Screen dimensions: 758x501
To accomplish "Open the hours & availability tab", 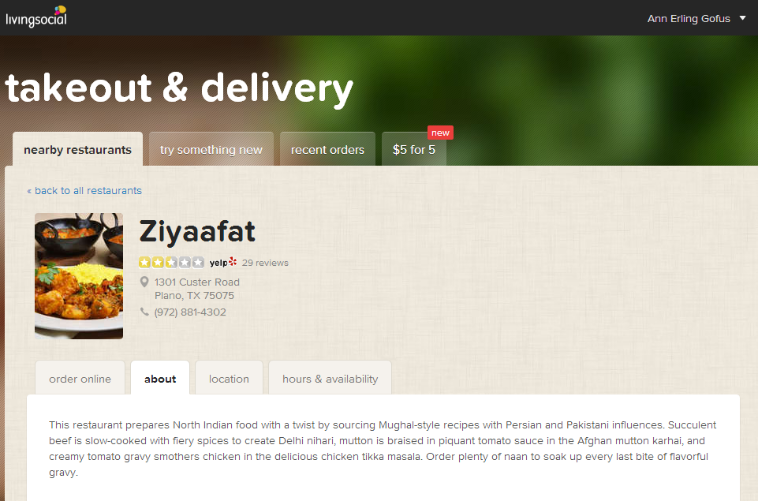I will (x=330, y=379).
